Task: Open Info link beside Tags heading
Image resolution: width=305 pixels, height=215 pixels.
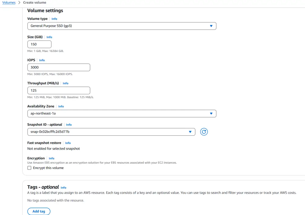Action: [63, 188]
